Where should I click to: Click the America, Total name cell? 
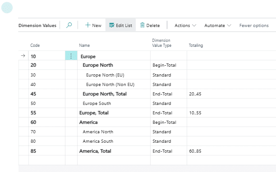click(x=114, y=151)
